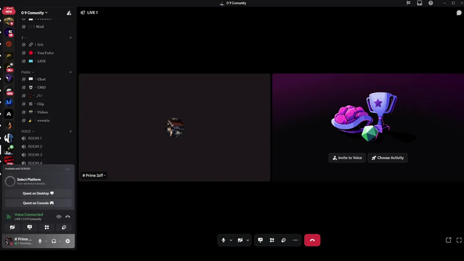
Task: Click the activities icon in voice panel
Action: click(x=47, y=227)
